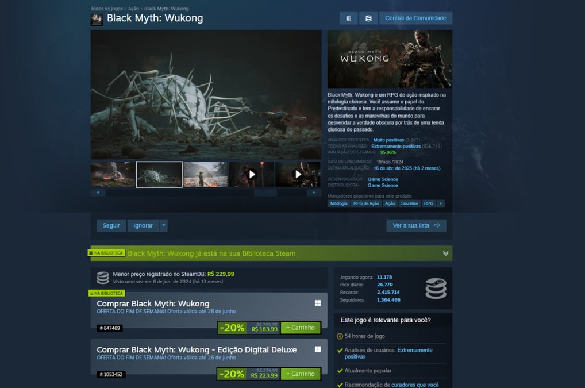The image size is (585, 388).
Task: Click the -20% discount badge for the Deluxe edition
Action: pyautogui.click(x=232, y=374)
